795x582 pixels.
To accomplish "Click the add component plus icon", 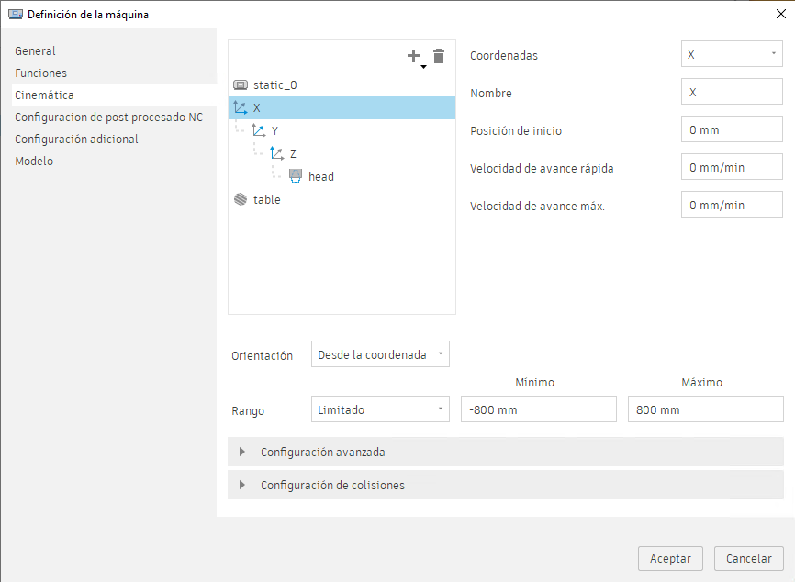I will coord(413,56).
